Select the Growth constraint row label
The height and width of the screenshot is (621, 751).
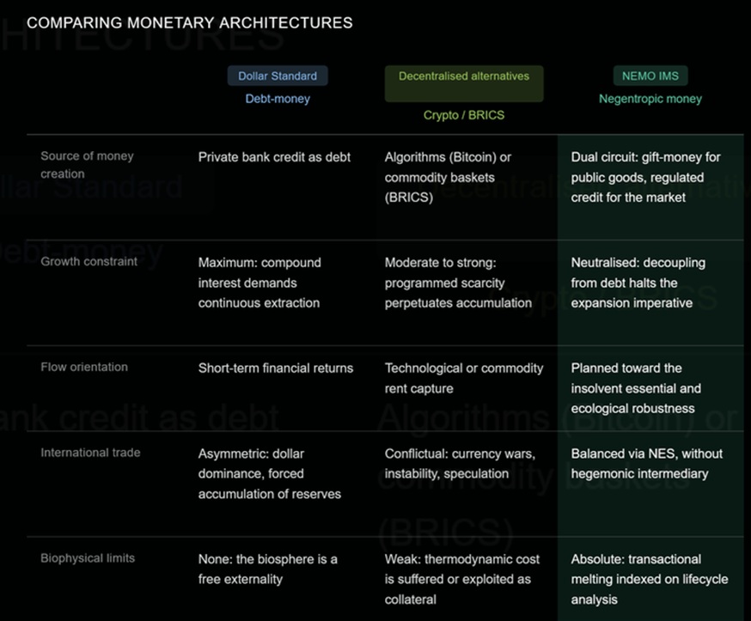[89, 261]
